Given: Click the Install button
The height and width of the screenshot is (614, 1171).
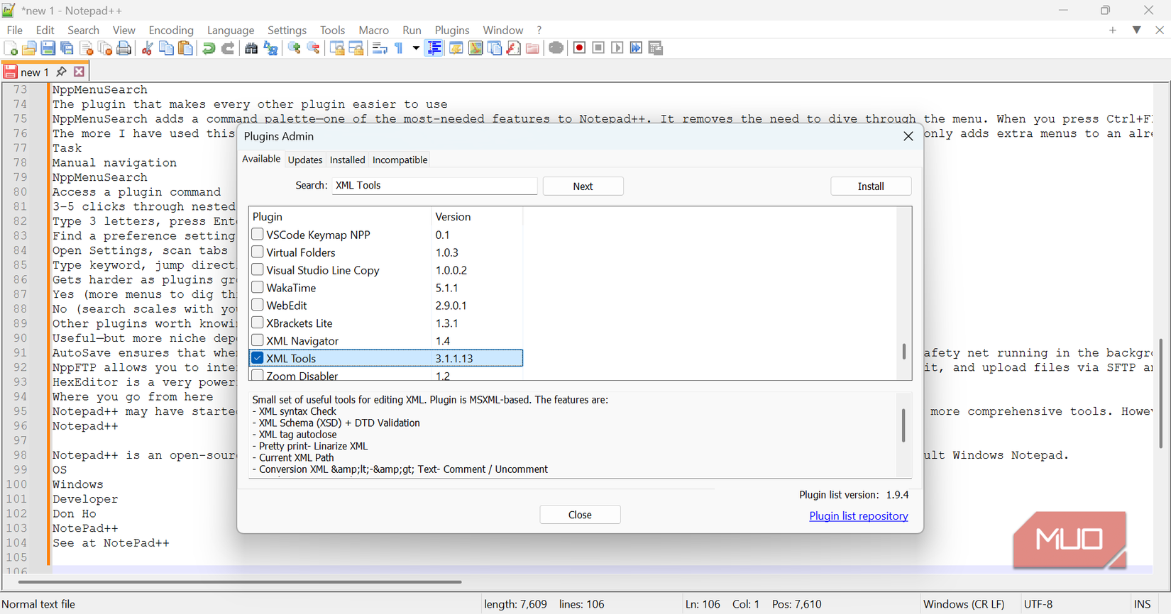Looking at the screenshot, I should coord(871,186).
